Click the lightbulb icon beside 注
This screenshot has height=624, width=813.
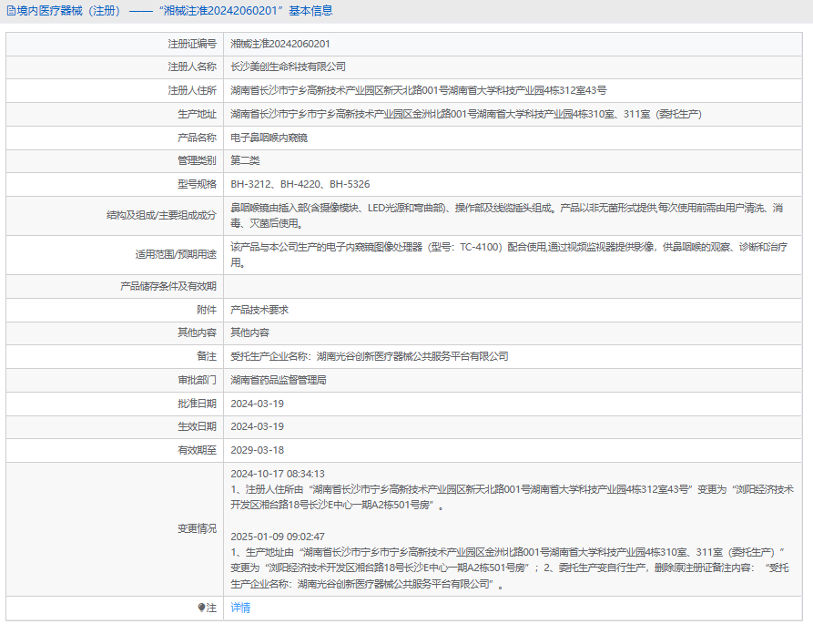201,608
